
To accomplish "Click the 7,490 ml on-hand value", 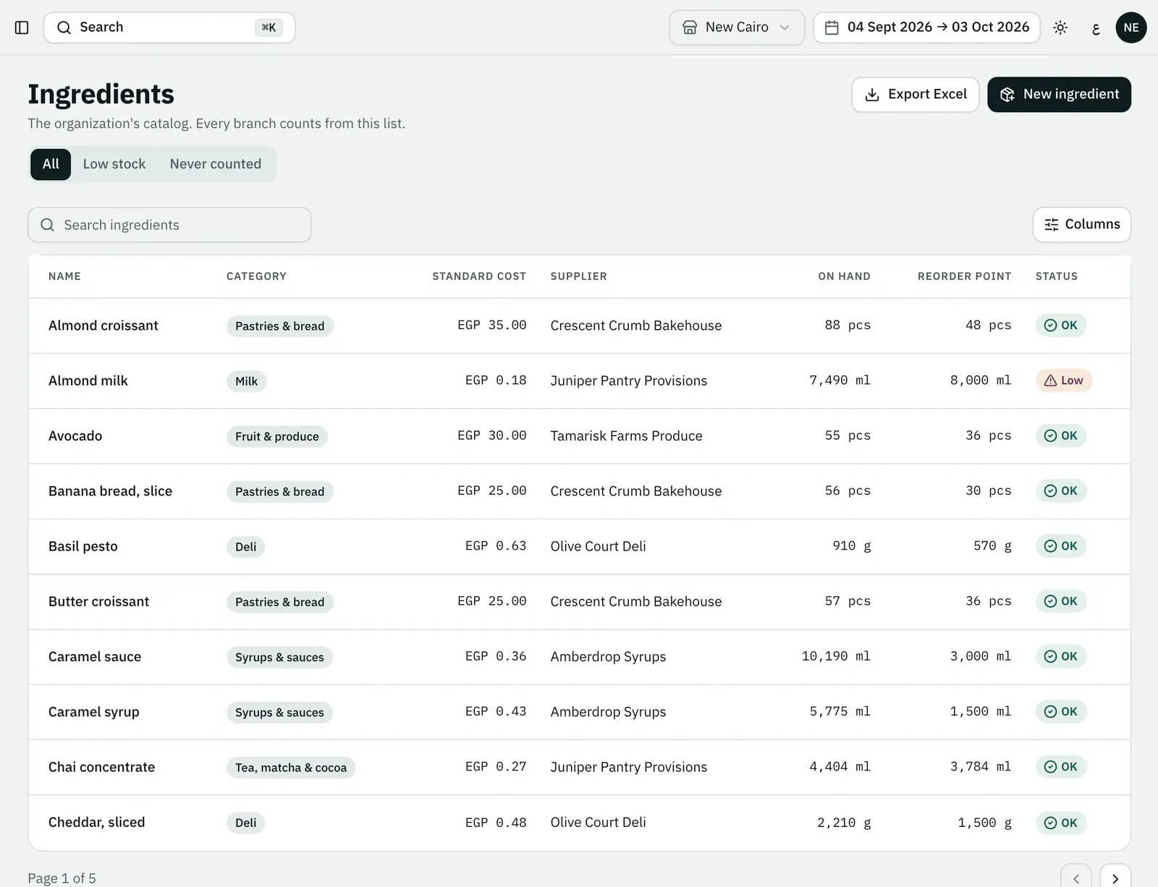I will [x=840, y=381].
